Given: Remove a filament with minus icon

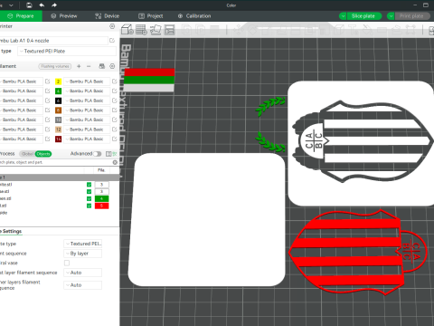Looking at the screenshot, I should (x=89, y=66).
